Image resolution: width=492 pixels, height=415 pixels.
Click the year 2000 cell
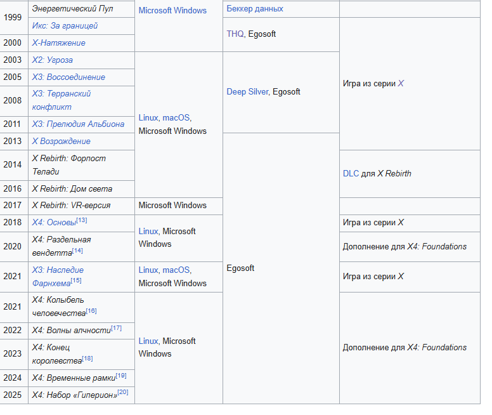tap(14, 43)
